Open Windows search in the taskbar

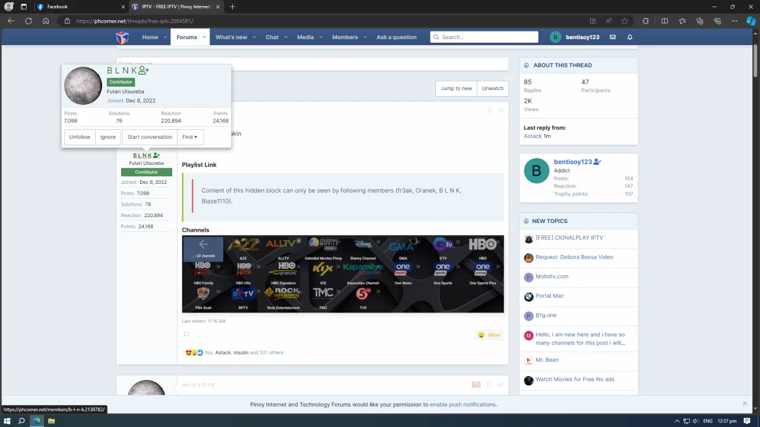[21, 421]
